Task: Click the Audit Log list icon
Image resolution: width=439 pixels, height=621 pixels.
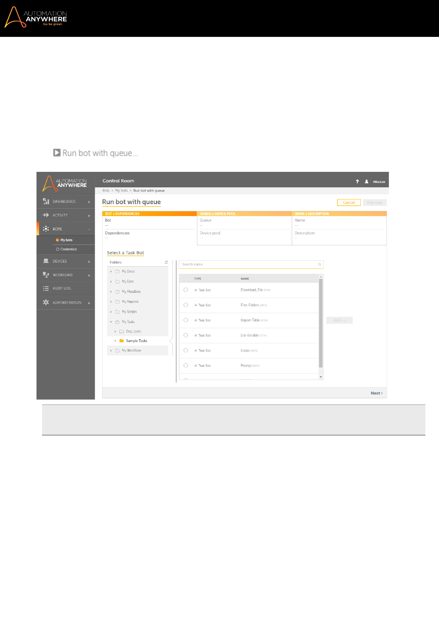Action: [x=46, y=288]
